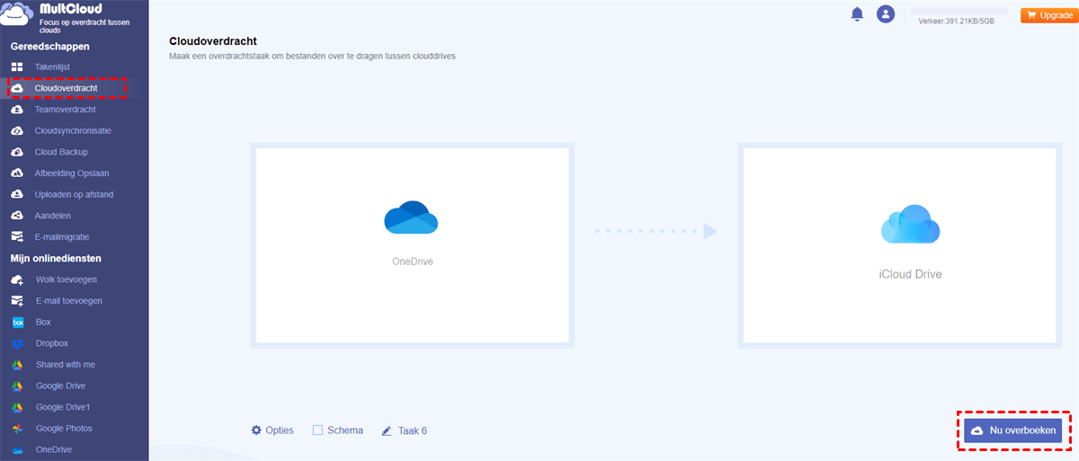This screenshot has width=1079, height=461.
Task: Click the Gereedschappen section header
Action: tap(49, 46)
